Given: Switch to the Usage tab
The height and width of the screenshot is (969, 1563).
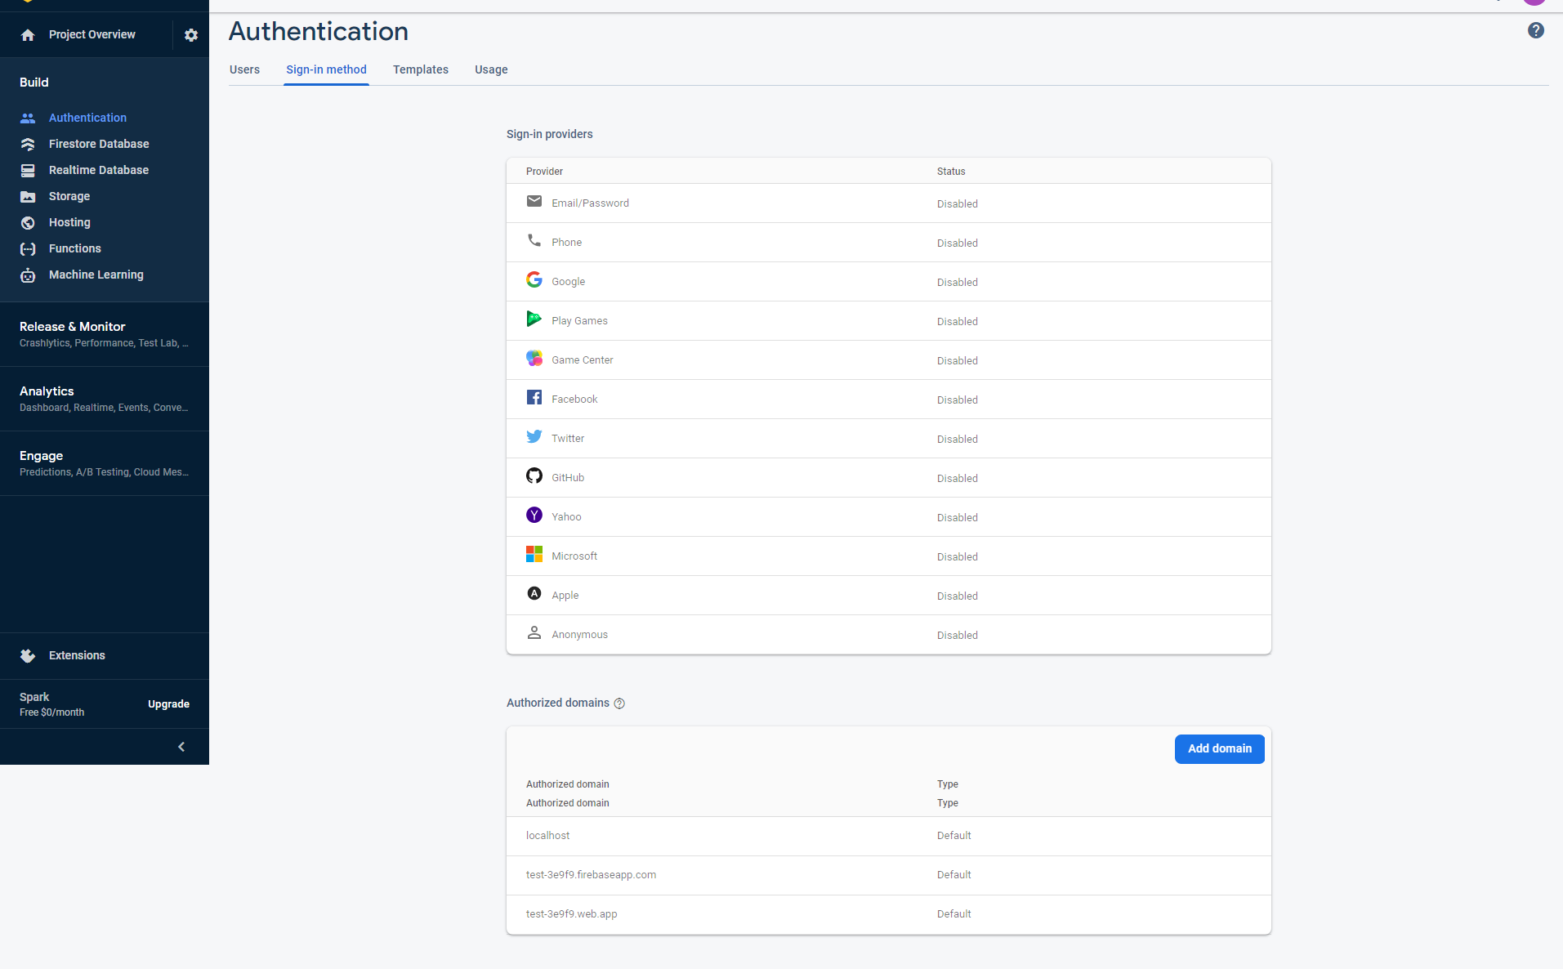Looking at the screenshot, I should coord(491,69).
